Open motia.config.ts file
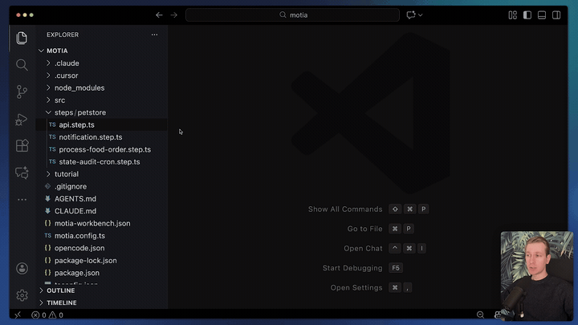 pos(79,236)
